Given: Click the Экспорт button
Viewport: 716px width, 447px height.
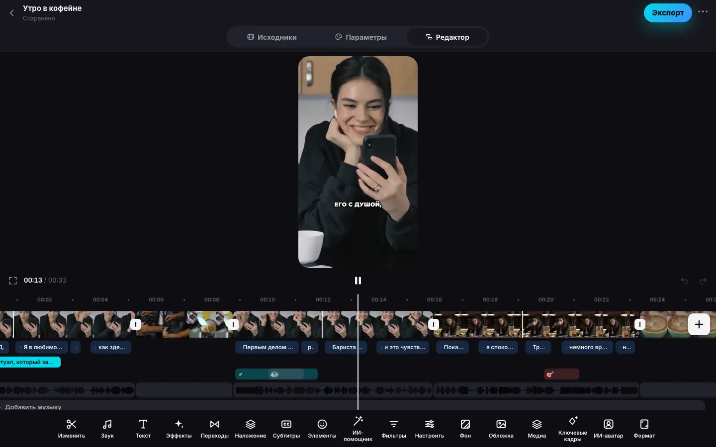Looking at the screenshot, I should pos(668,13).
